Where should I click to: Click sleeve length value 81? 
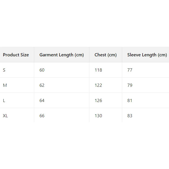click(x=130, y=101)
